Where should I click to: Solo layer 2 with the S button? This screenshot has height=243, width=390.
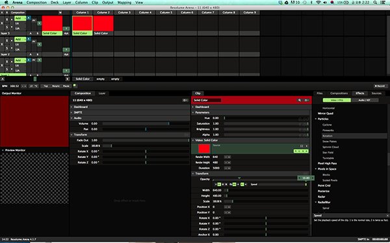pos(7,49)
